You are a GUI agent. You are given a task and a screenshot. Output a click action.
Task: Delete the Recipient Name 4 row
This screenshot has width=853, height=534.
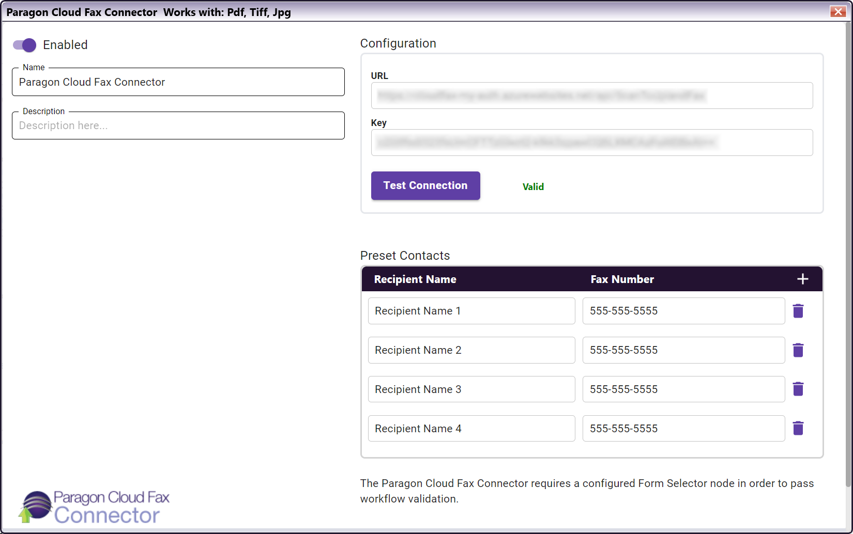(x=798, y=428)
